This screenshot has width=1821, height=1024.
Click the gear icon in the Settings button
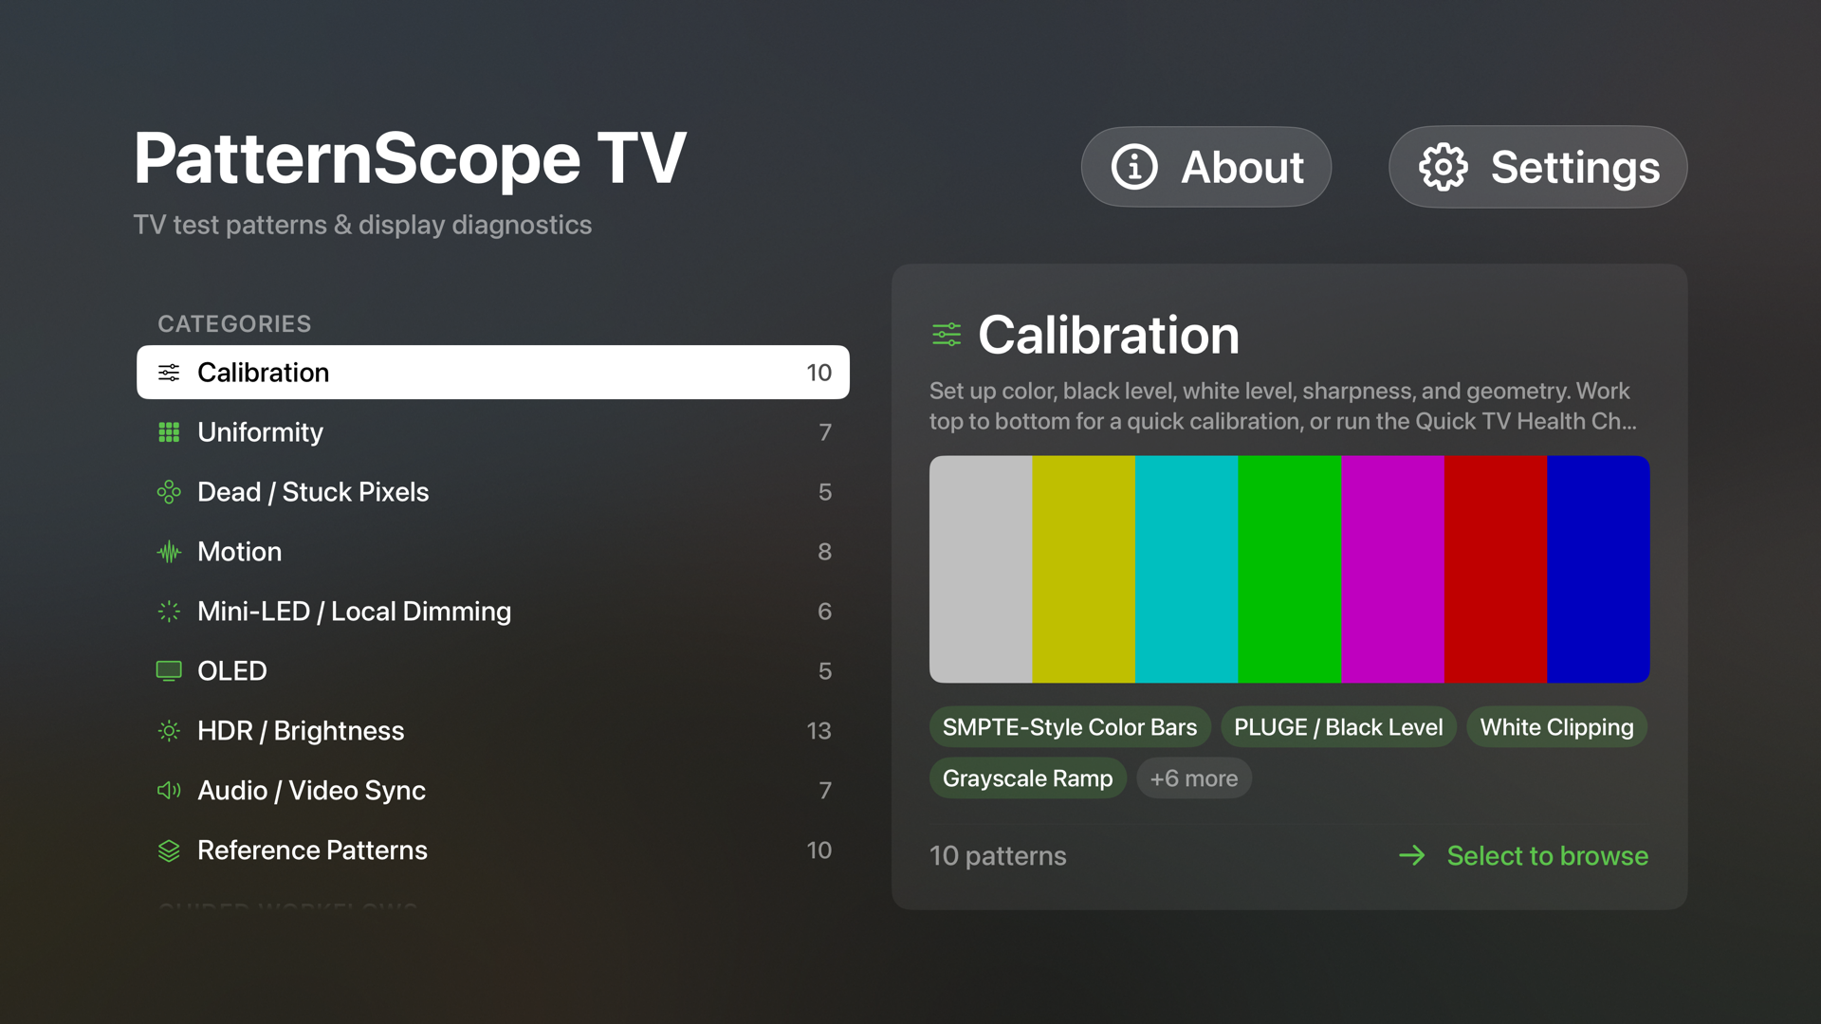click(x=1443, y=167)
